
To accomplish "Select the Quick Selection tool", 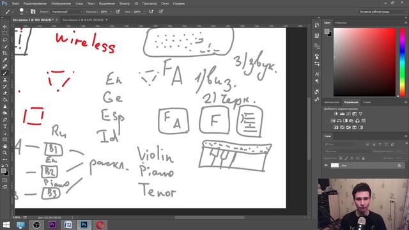I will (4, 47).
